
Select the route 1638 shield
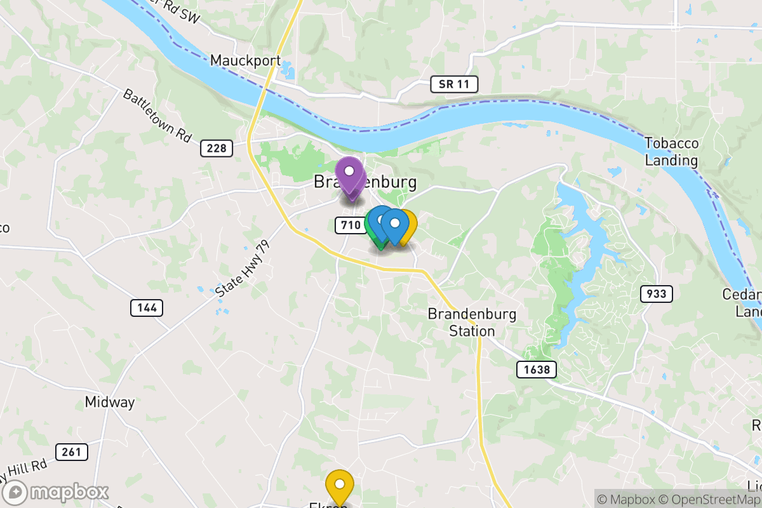click(x=537, y=370)
